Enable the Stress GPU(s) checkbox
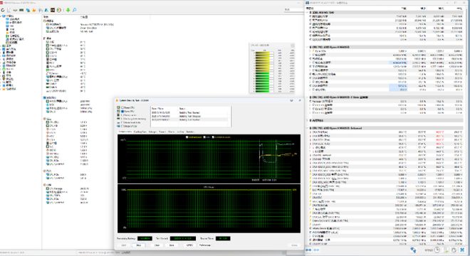The width and height of the screenshot is (470, 256). [x=122, y=126]
